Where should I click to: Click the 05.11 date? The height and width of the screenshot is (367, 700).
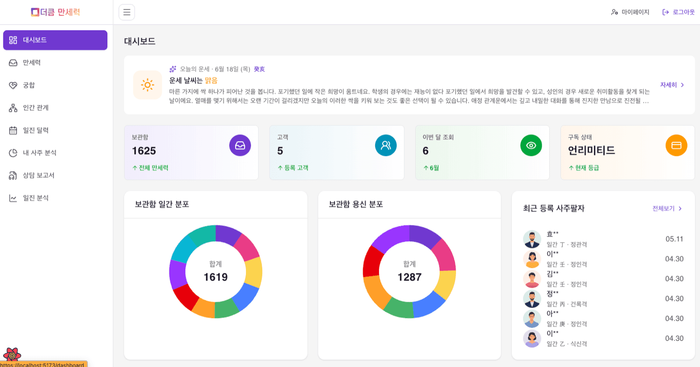[674, 239]
